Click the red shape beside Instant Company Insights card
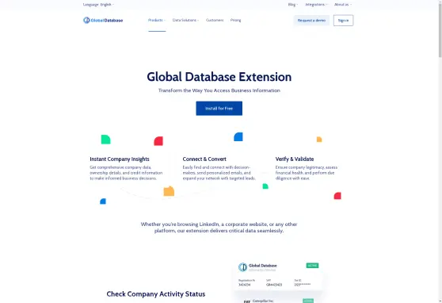Screen dimensions: 442x303 click(158, 141)
